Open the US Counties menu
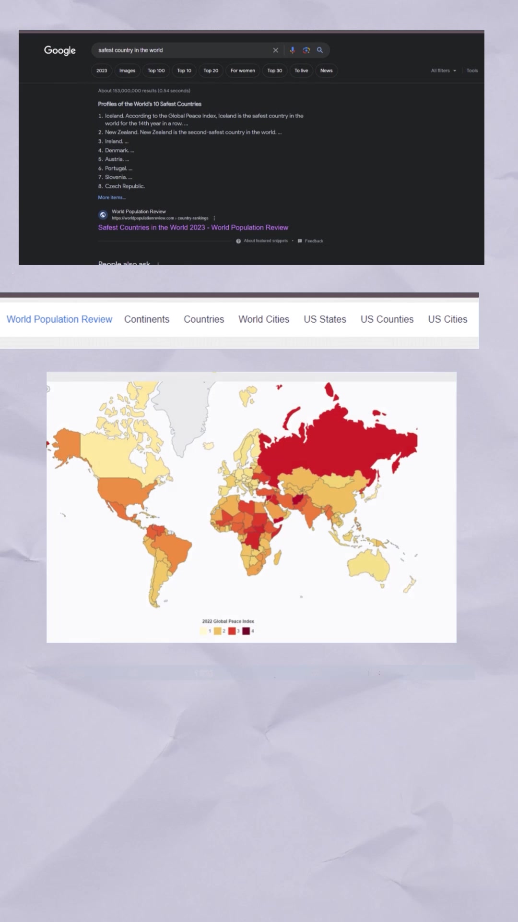The width and height of the screenshot is (518, 922). (x=387, y=319)
